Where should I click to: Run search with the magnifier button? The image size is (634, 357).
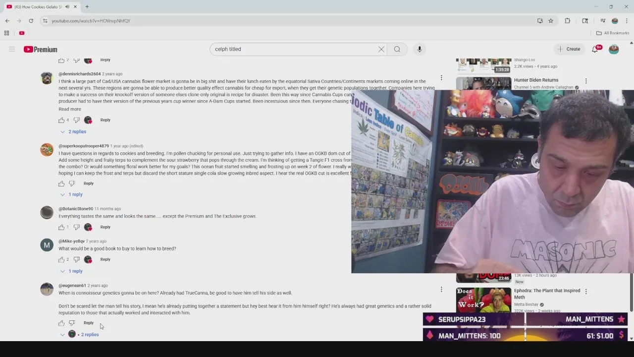click(x=397, y=49)
